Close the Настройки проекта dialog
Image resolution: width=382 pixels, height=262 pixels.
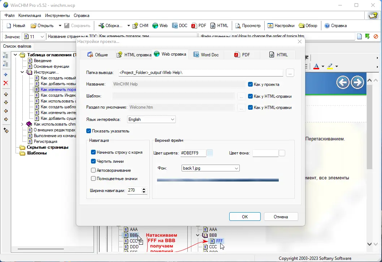300,42
